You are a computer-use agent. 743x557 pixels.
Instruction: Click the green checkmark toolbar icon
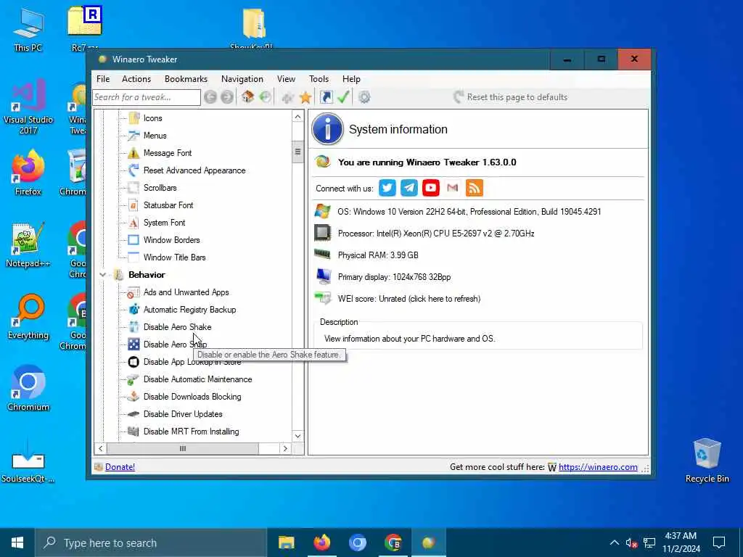[343, 97]
